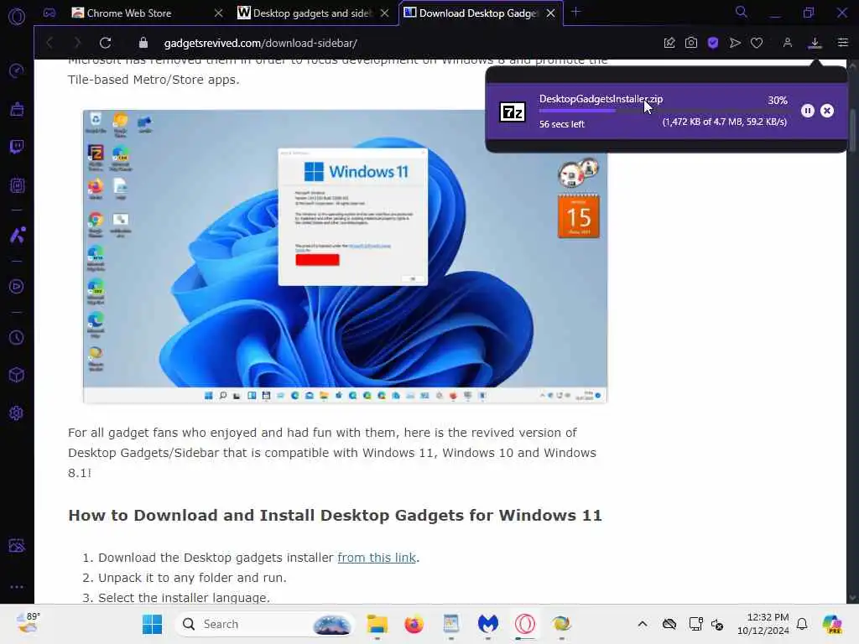Open the sidebar wallpapers image icon

click(17, 545)
